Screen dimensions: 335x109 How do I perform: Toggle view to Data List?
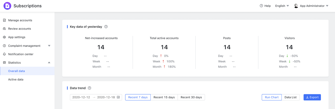291,97
